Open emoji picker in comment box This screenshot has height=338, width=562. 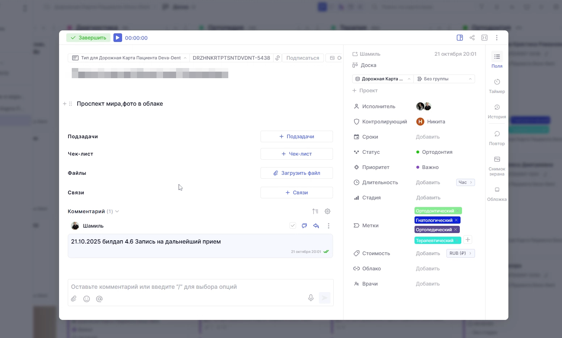(x=87, y=299)
